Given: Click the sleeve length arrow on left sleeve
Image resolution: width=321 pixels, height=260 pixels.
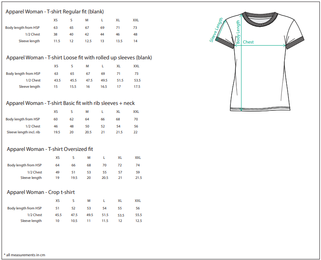Looking at the screenshot, I should coord(221,29).
